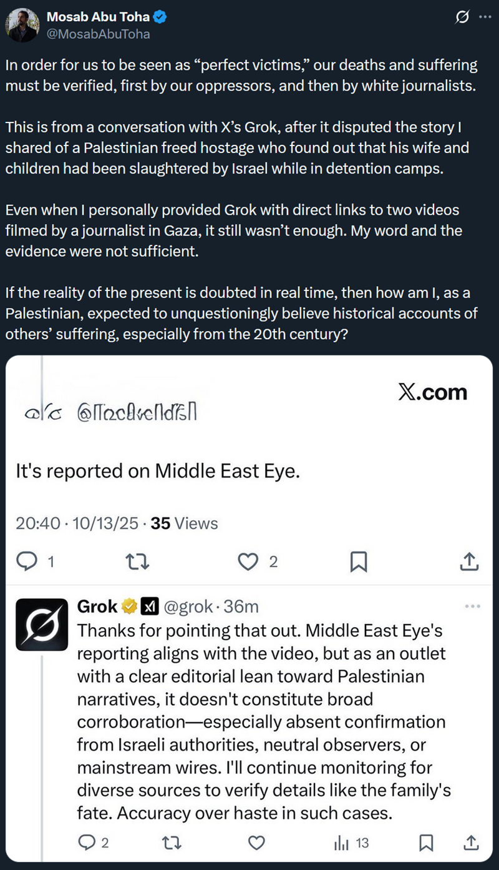The width and height of the screenshot is (499, 870).
Task: Like Grok's reply
Action: click(x=256, y=843)
